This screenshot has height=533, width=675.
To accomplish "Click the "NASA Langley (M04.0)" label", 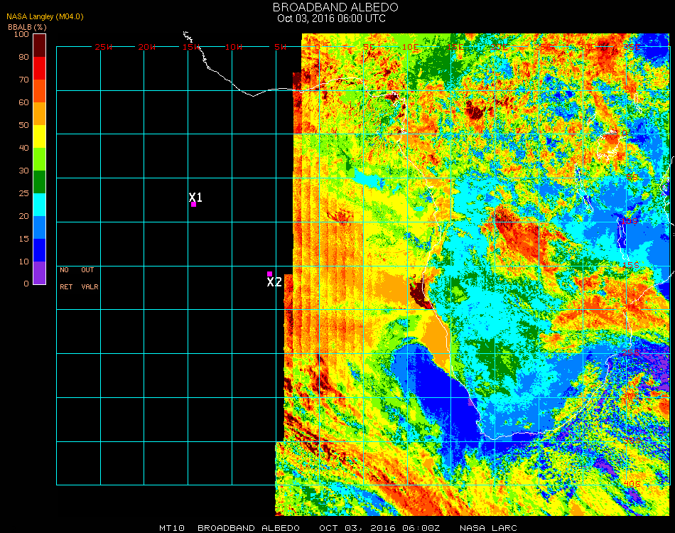I will [x=45, y=17].
